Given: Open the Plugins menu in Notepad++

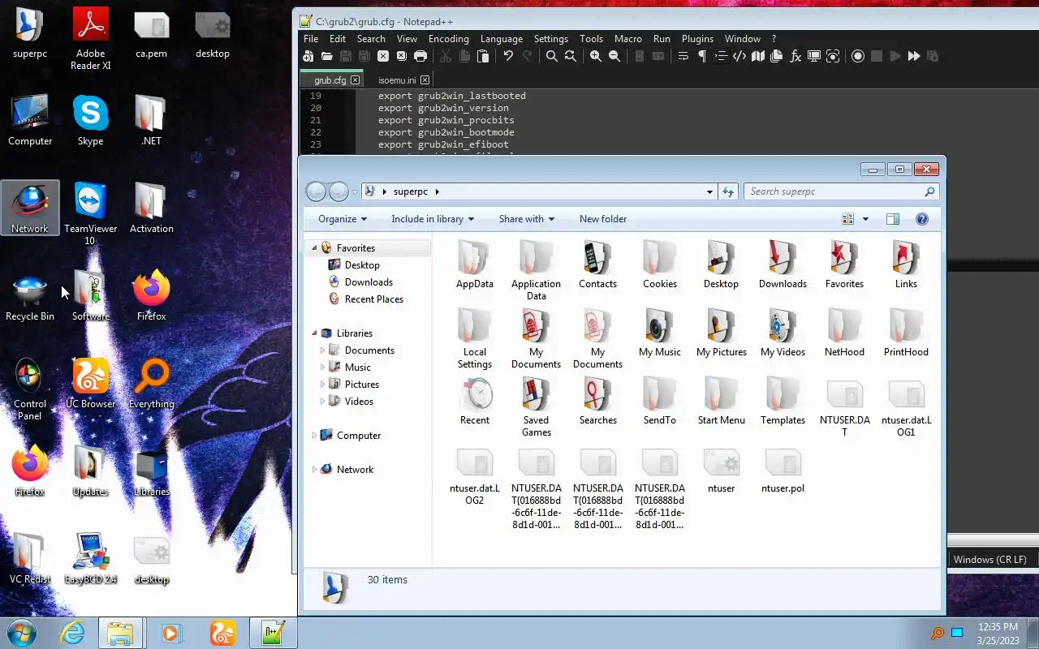Looking at the screenshot, I should click(x=697, y=39).
